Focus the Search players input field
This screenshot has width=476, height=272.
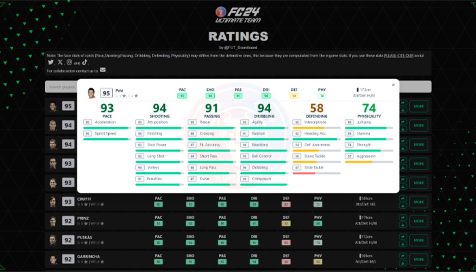[x=238, y=87]
